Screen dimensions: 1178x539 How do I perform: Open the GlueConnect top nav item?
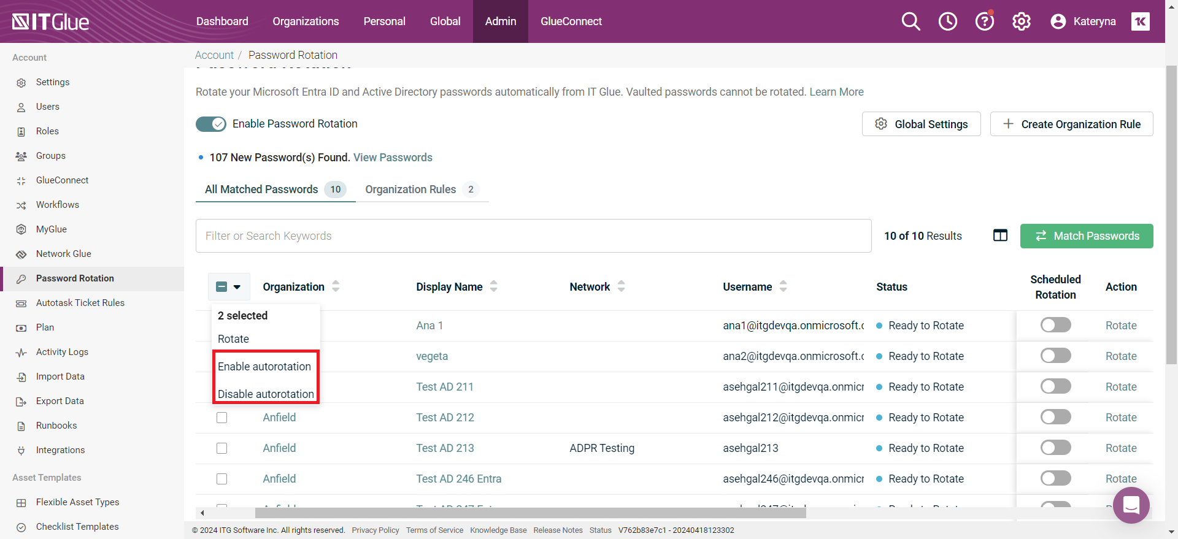coord(571,21)
